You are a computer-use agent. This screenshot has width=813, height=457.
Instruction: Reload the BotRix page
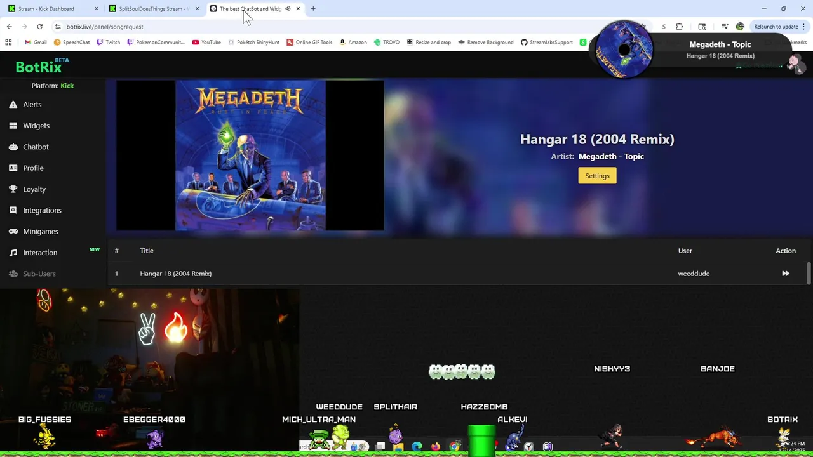point(39,27)
